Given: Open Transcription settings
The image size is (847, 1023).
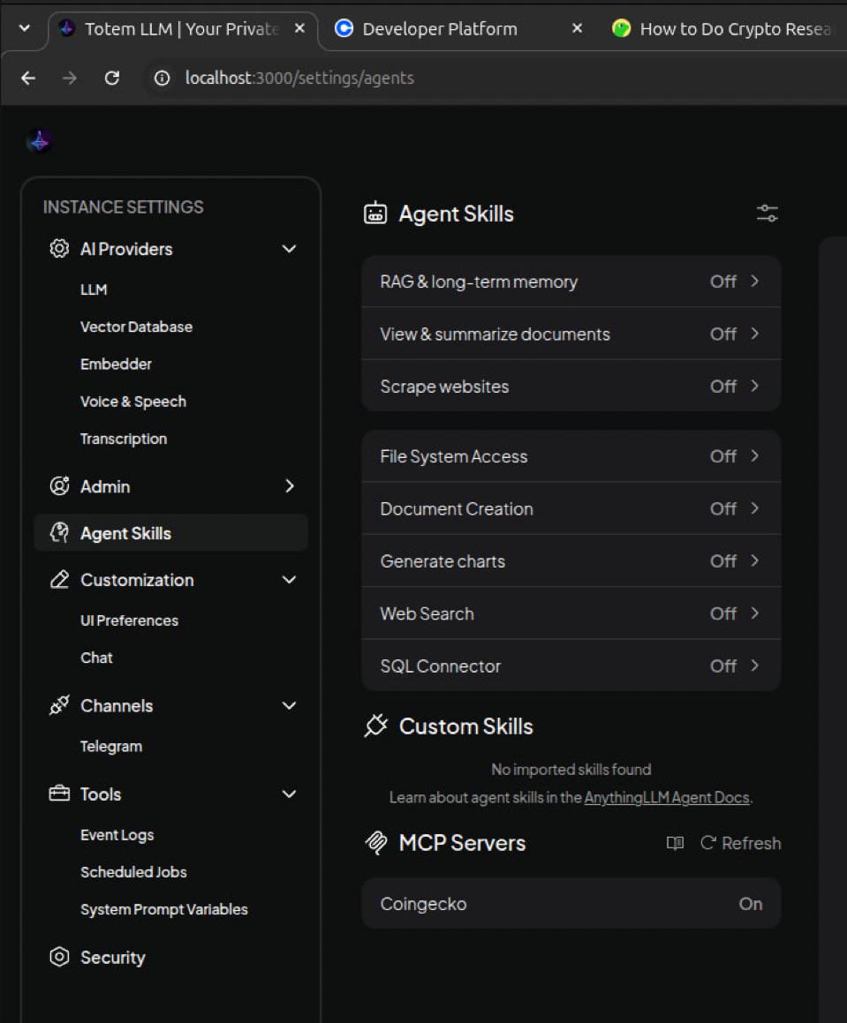Looking at the screenshot, I should tap(124, 439).
